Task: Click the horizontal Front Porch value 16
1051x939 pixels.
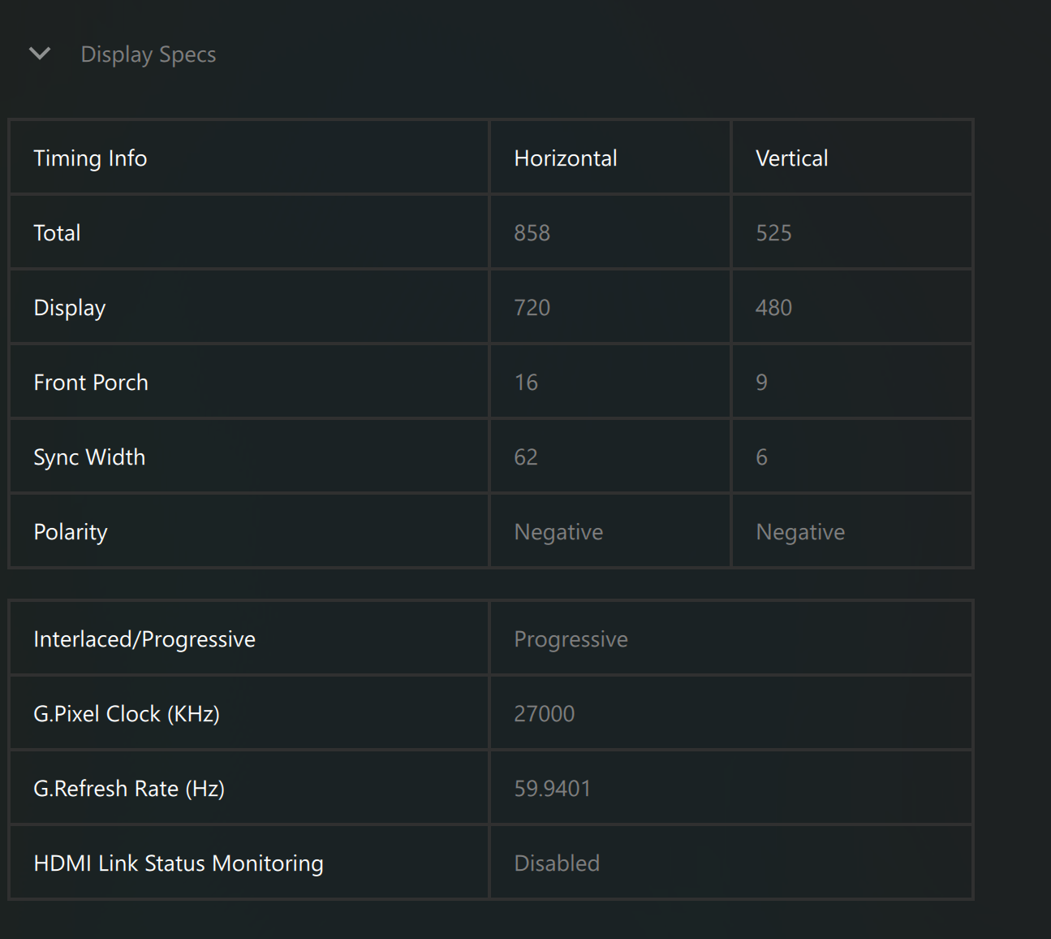Action: 526,383
